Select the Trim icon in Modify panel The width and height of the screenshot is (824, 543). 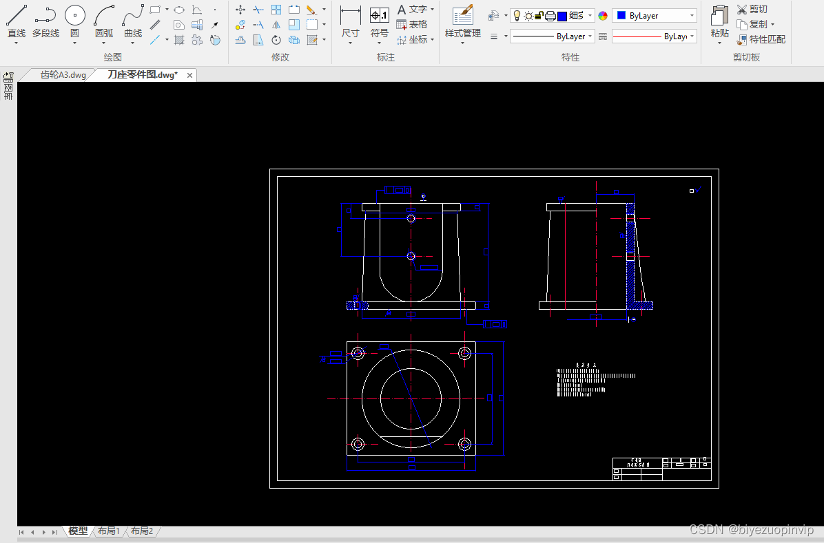click(x=258, y=10)
